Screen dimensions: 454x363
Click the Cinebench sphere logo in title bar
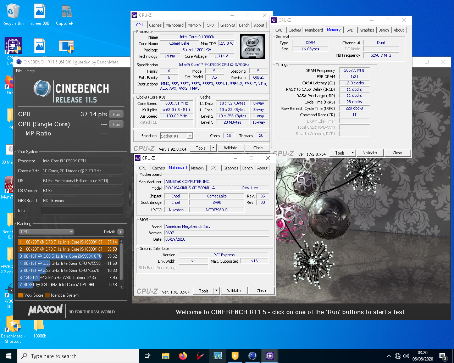[x=19, y=62]
